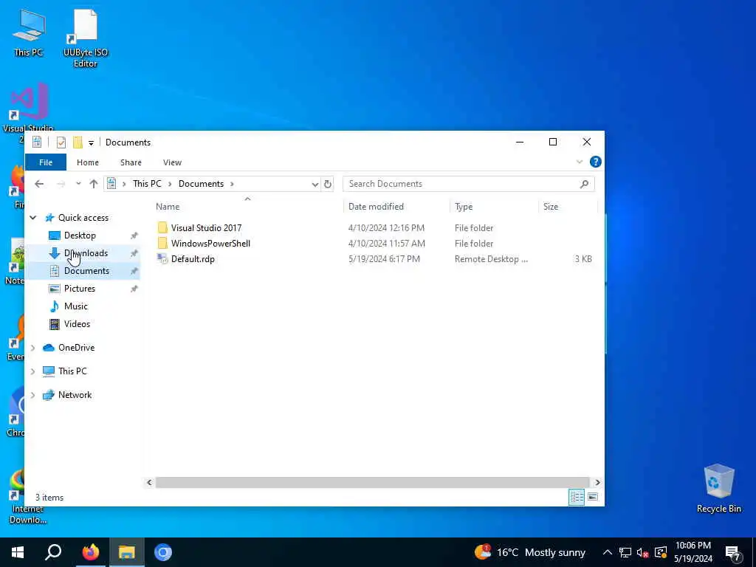
Task: Open the taskbar clock and calendar
Action: point(693,552)
